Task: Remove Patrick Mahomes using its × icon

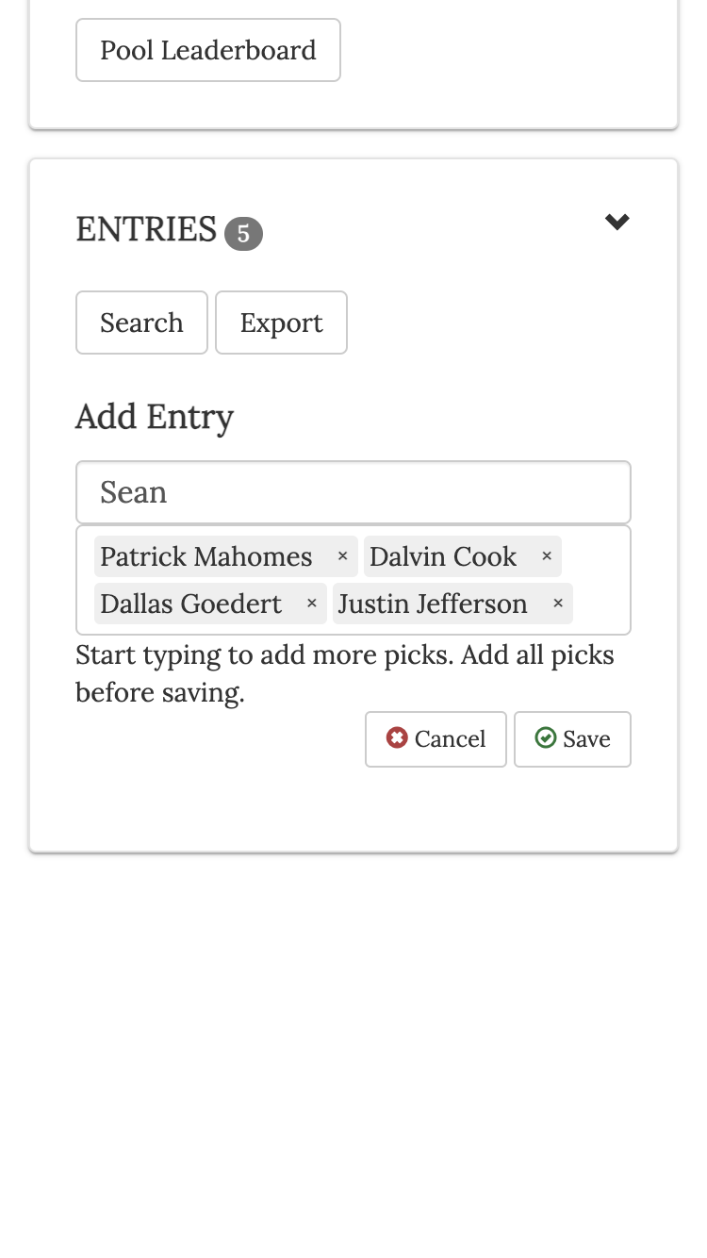Action: coord(342,556)
